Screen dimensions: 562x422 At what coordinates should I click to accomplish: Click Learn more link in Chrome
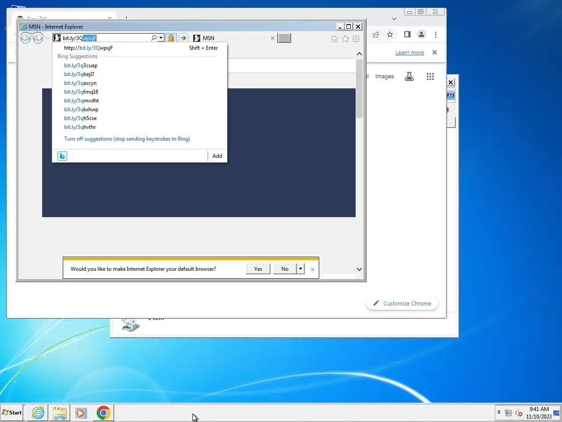click(410, 53)
